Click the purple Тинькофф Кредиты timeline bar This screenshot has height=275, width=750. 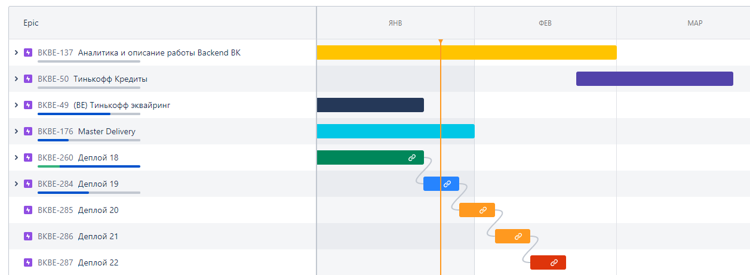pyautogui.click(x=654, y=79)
